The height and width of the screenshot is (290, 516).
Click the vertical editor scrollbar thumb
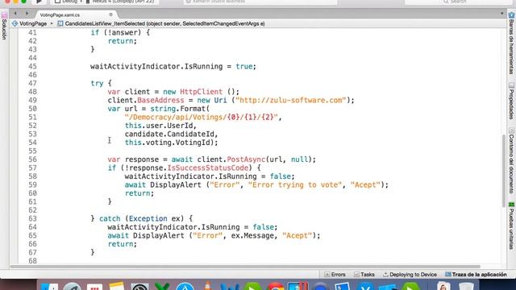click(503, 171)
